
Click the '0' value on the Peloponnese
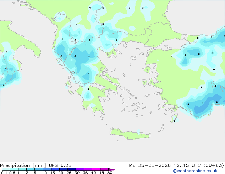88,89
